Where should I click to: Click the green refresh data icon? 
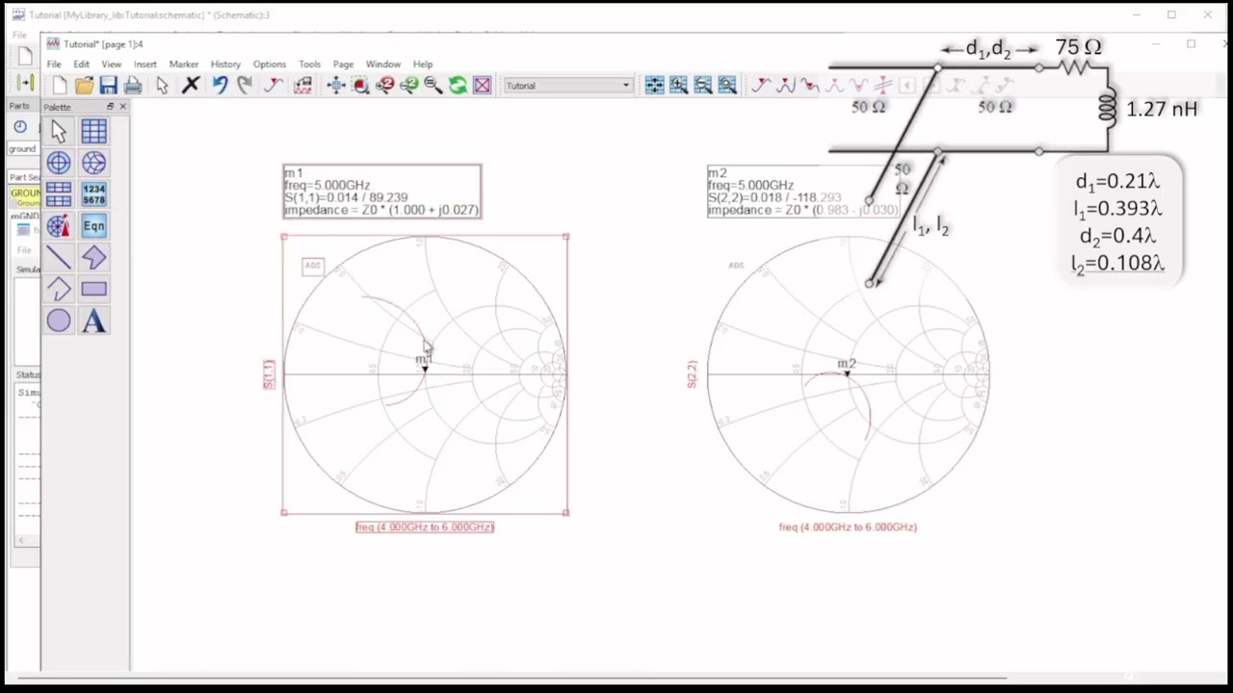[x=458, y=86]
